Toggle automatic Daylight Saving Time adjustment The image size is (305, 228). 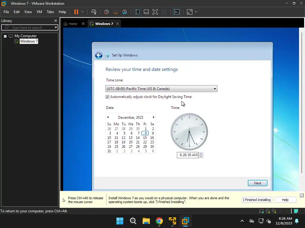click(107, 97)
